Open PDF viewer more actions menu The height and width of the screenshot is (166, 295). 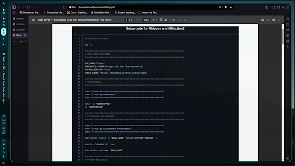[x=279, y=20]
